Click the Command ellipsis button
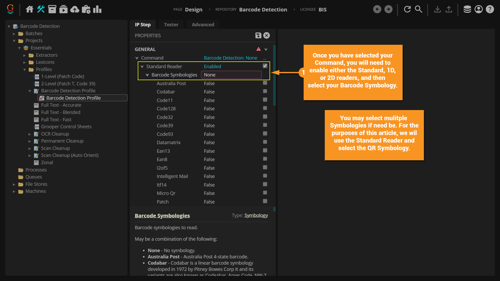 tap(265, 58)
